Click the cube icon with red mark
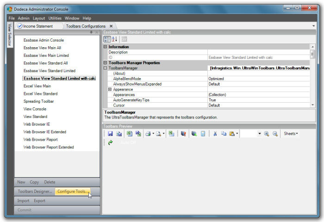This screenshot has height=222, width=324. point(183,134)
